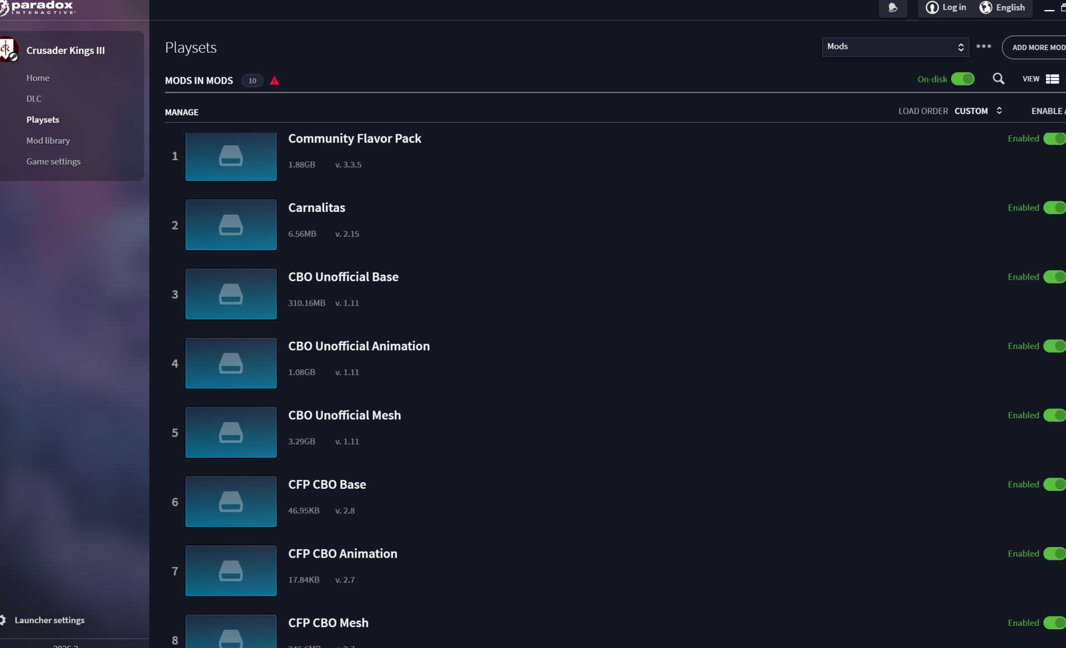
Task: Open the notifications icon in top bar
Action: tap(893, 8)
